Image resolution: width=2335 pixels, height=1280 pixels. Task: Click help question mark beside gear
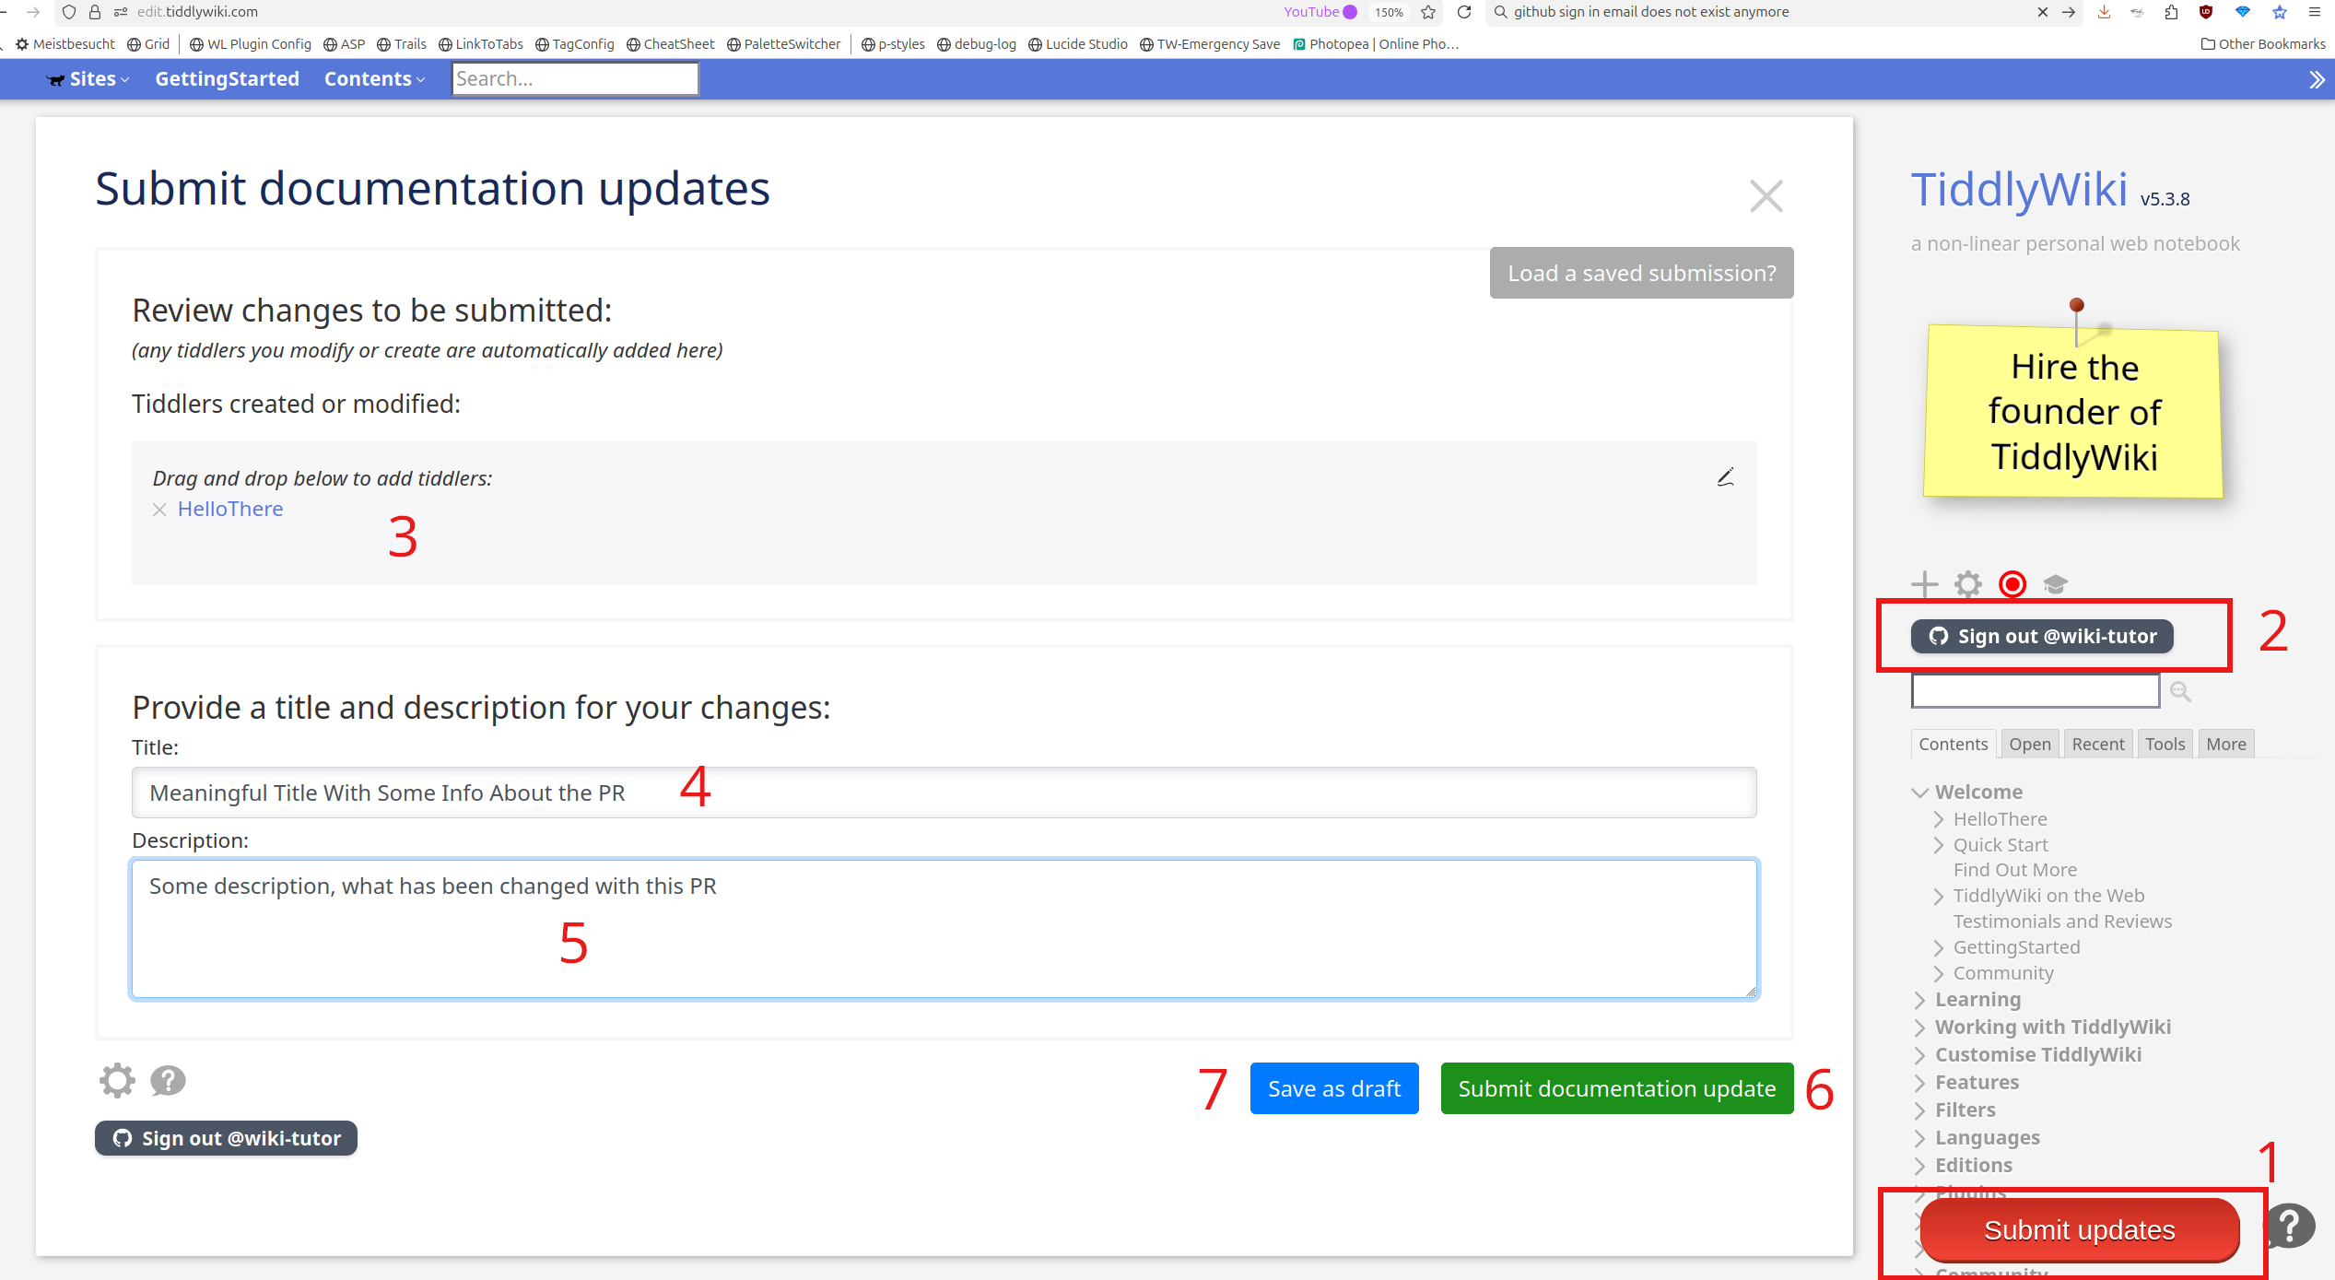tap(168, 1080)
